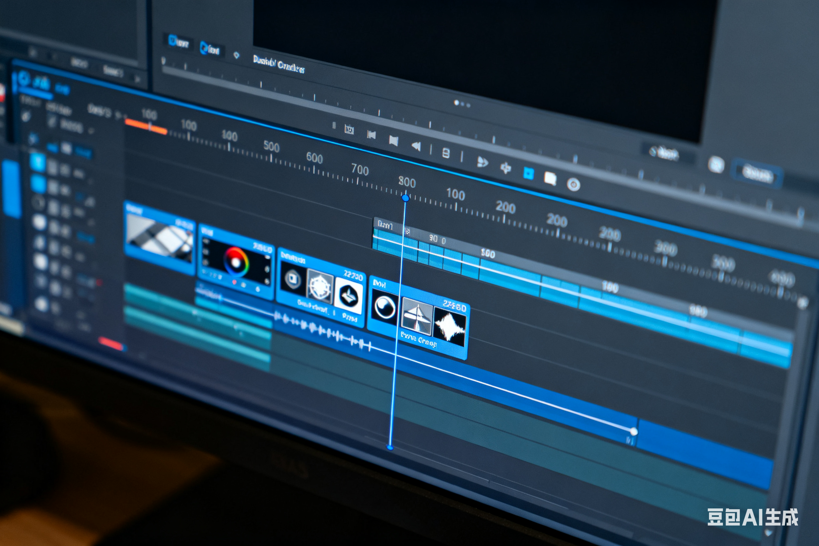Viewport: 819px width, 546px height.
Task: Click the highlighted blue square toolbar icon
Action: (x=528, y=173)
